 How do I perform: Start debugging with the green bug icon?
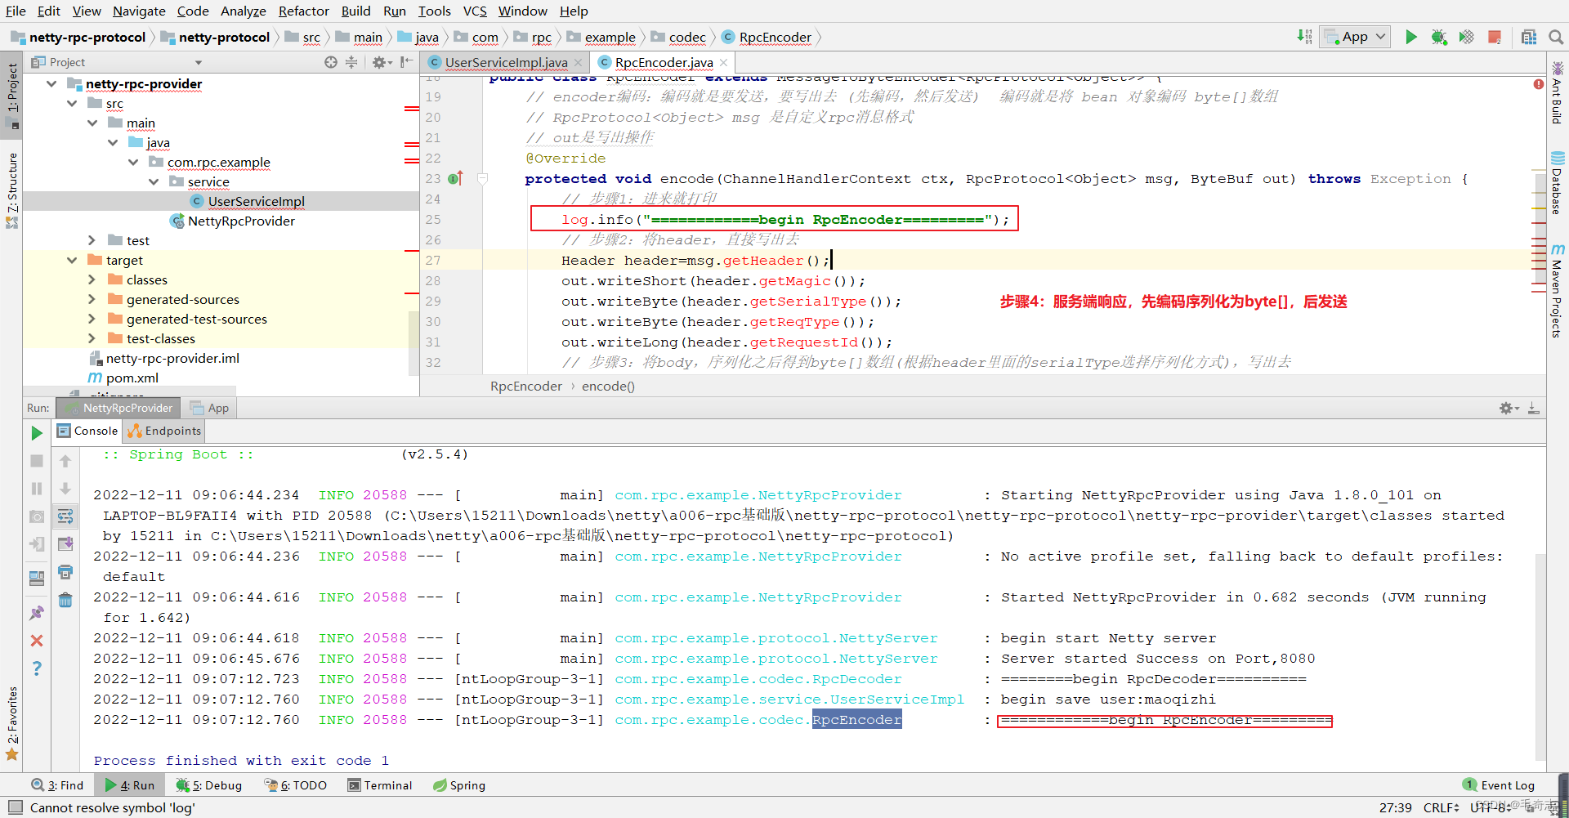click(x=1439, y=37)
